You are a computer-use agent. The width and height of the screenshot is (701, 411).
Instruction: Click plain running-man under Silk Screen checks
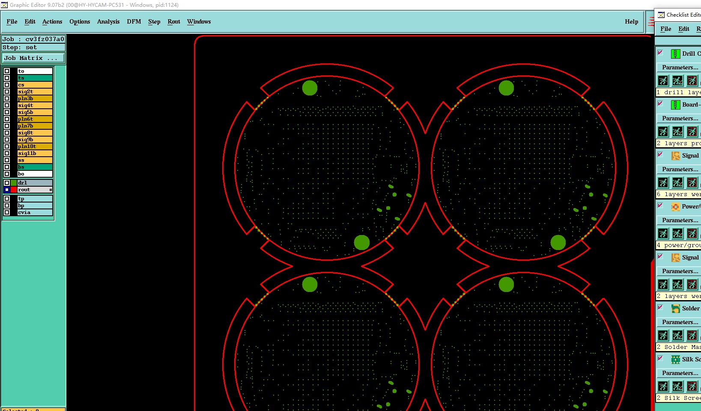tap(663, 386)
